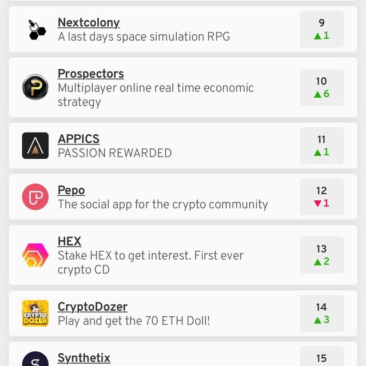This screenshot has height=366, width=366.
Task: Open the APPICS title link
Action: 78,139
